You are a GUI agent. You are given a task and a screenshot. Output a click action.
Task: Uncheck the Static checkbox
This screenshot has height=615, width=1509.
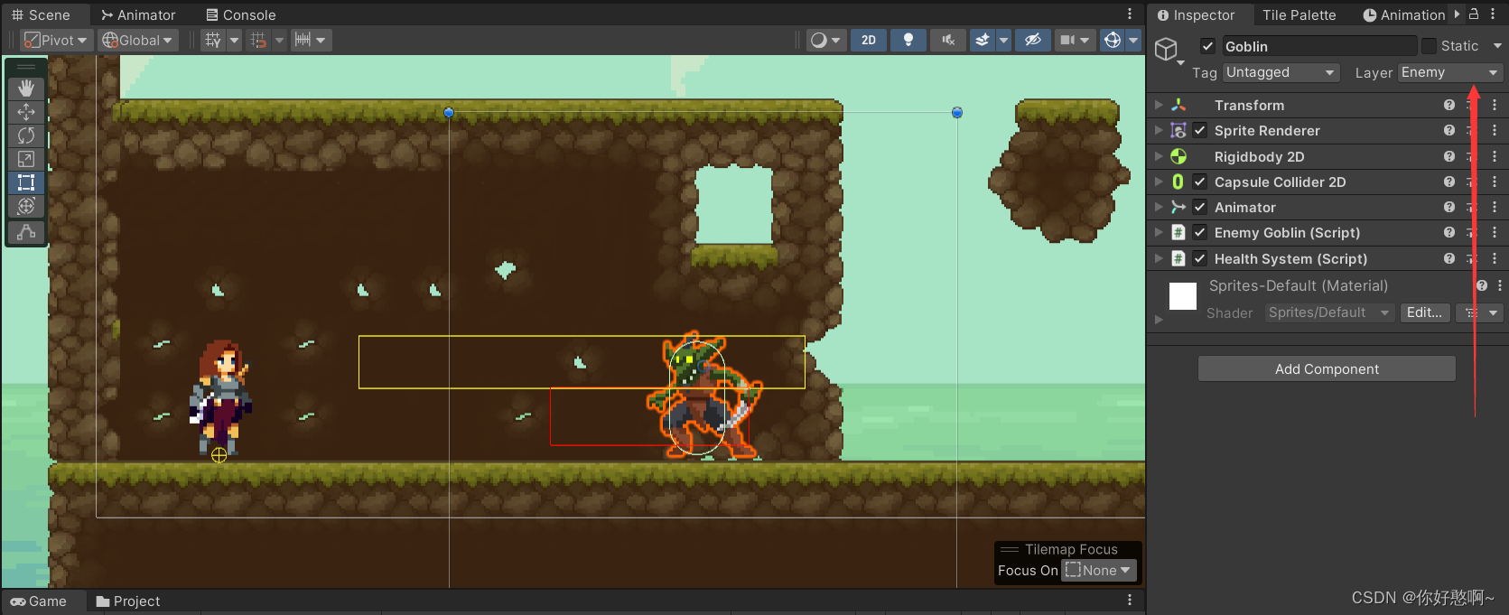point(1429,46)
